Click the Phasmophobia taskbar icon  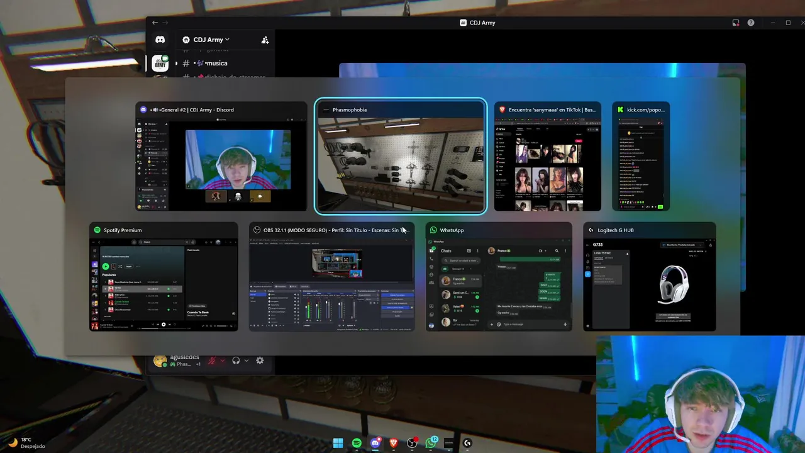point(448,443)
